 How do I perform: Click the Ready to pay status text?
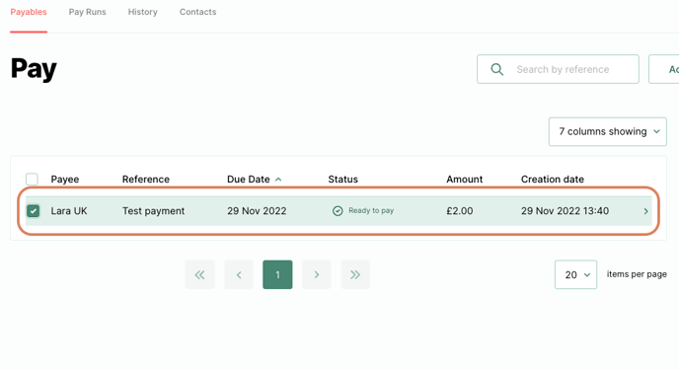pyautogui.click(x=371, y=211)
